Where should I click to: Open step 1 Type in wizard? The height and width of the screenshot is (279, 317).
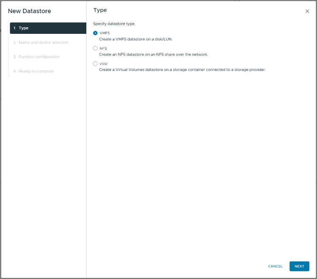[48, 28]
